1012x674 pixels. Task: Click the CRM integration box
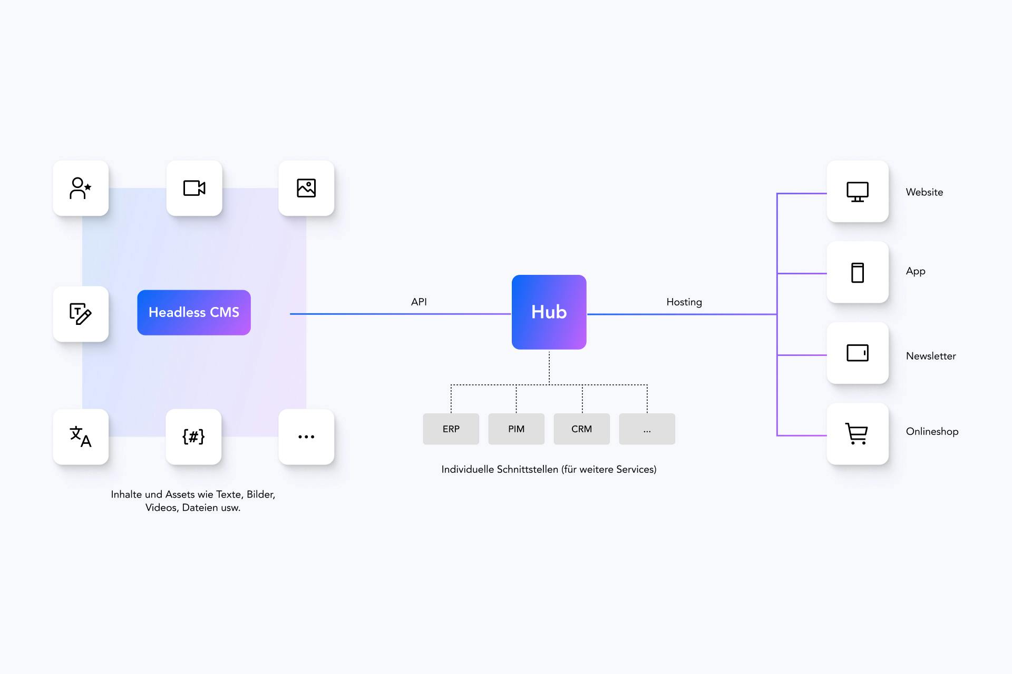pos(581,429)
